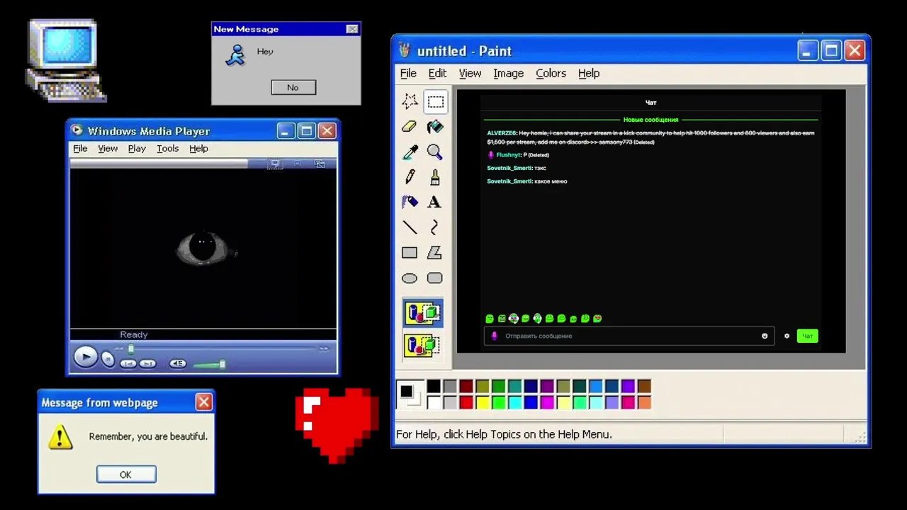This screenshot has width=907, height=510.
Task: Click the Play button in Media Player
Action: [x=85, y=357]
